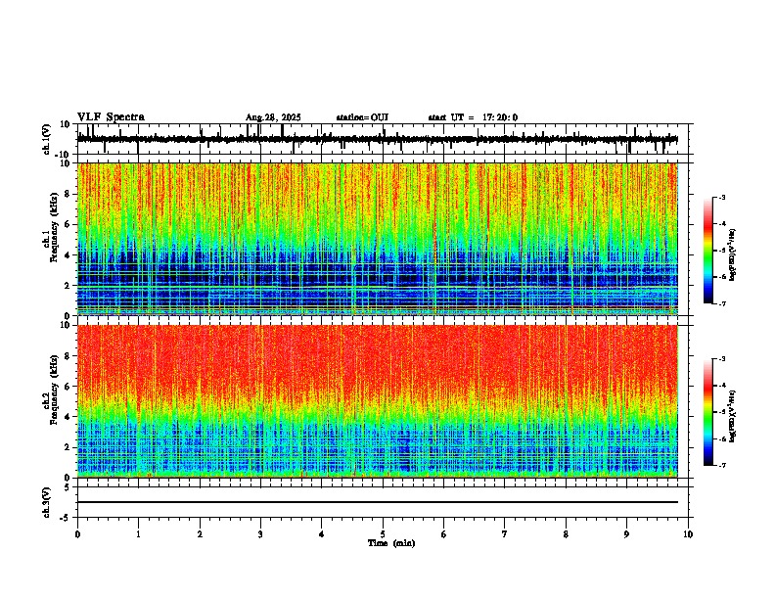This screenshot has width=775, height=599.
Task: Click time axis tick label "0"
Action: tap(77, 534)
